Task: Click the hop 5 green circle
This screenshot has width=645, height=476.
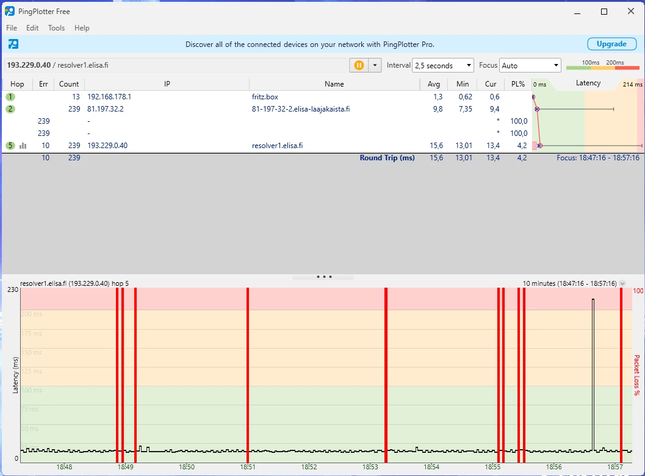Action: point(10,146)
